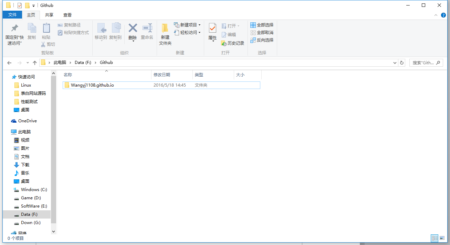
Task: Click the Back navigation arrow
Action: pyautogui.click(x=9, y=63)
